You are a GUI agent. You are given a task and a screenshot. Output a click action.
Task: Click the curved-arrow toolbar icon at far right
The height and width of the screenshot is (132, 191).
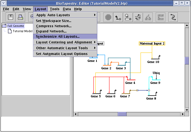pos(173,17)
